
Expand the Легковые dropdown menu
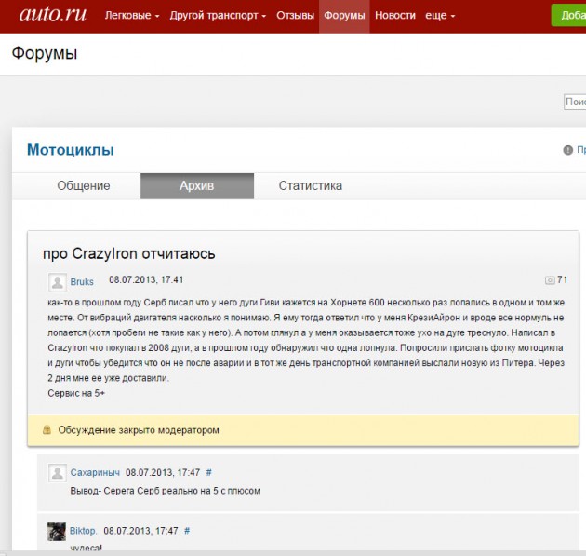[131, 16]
